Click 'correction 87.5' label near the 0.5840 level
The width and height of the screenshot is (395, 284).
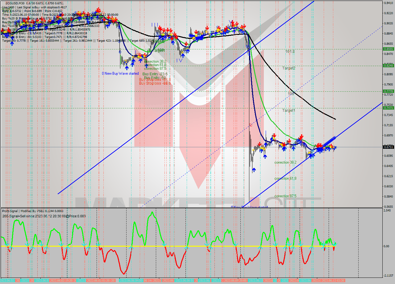coord(285,196)
